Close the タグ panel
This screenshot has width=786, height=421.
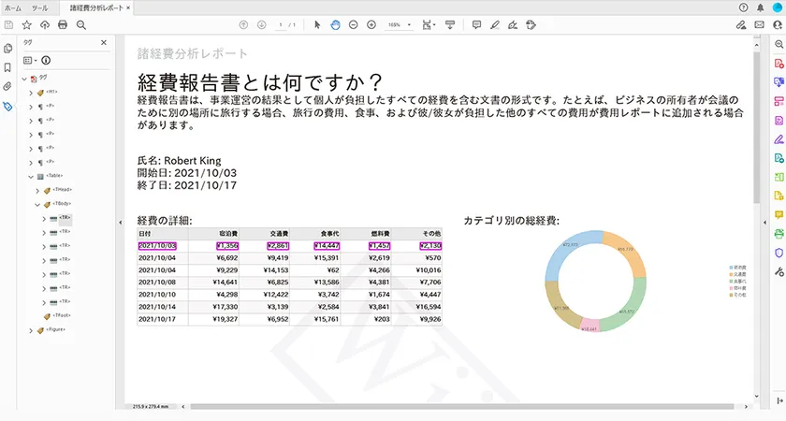[x=104, y=42]
